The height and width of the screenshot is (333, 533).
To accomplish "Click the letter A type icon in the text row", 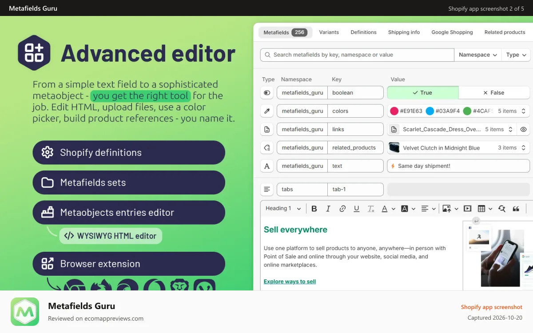I will 267,166.
